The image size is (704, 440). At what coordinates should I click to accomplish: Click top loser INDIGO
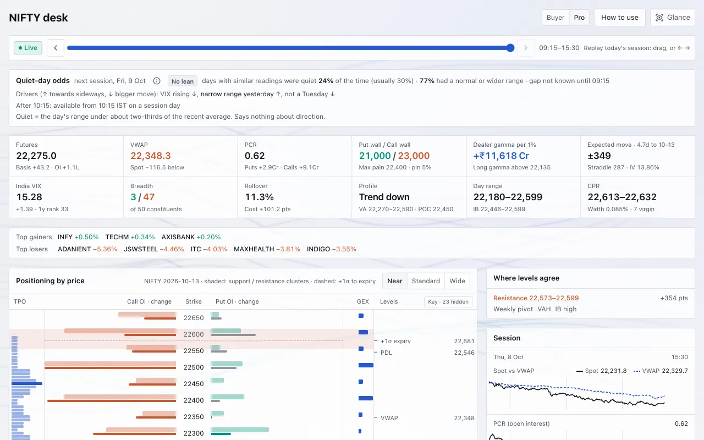coord(318,249)
